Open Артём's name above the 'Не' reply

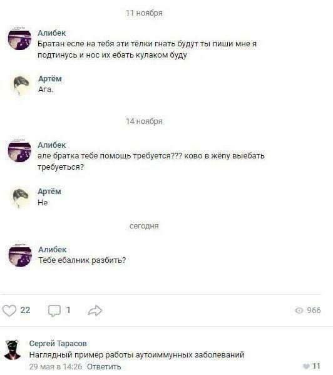pos(49,192)
